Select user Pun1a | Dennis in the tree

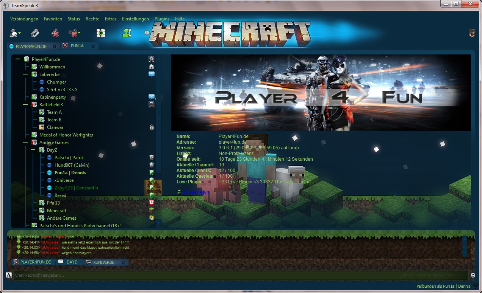(70, 173)
